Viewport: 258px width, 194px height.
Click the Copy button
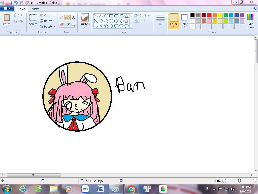[x=19, y=21]
